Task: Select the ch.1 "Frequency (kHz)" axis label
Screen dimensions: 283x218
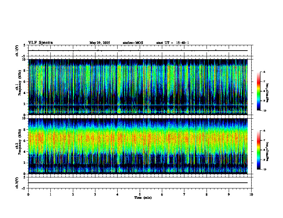Action: click(x=20, y=83)
